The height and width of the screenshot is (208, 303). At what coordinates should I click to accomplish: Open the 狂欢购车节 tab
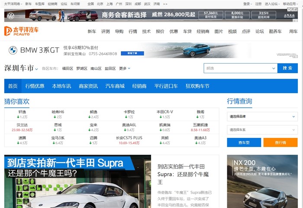point(197,86)
